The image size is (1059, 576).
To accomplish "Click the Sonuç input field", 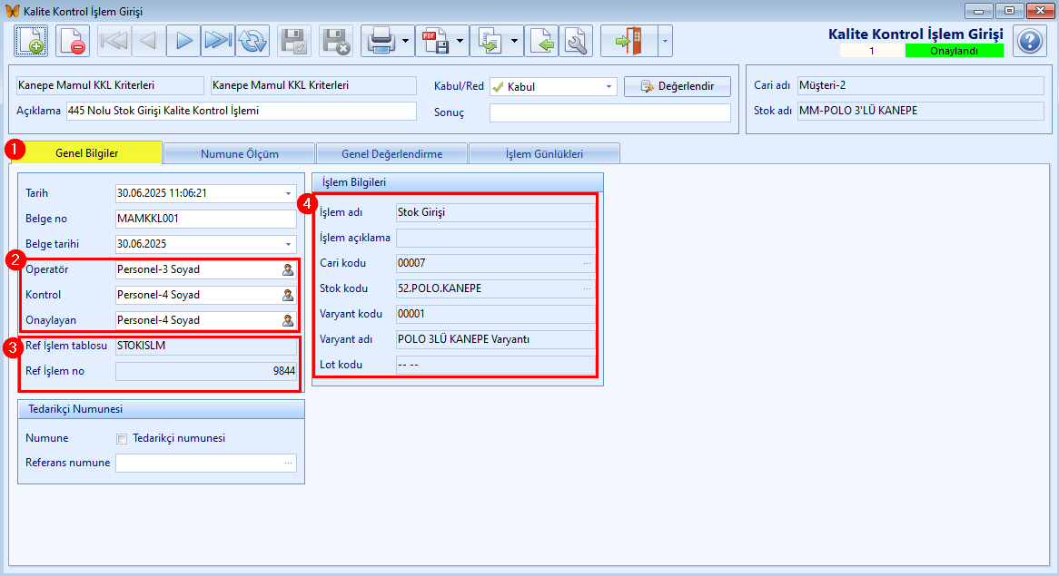I will pos(609,112).
